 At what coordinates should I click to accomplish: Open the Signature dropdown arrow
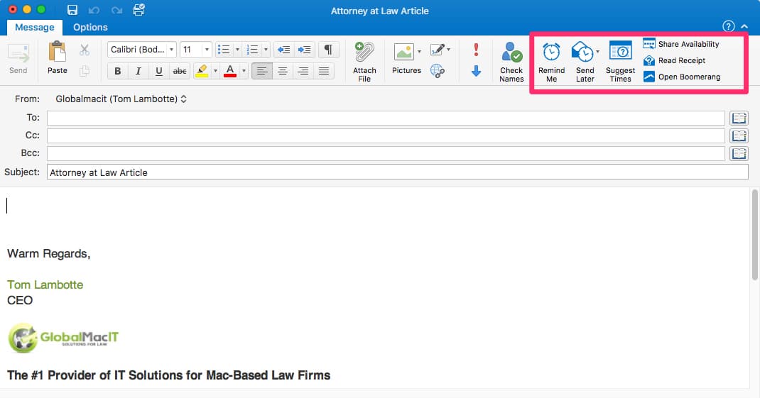point(448,50)
